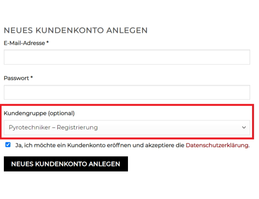Screen dimensions: 259x199
Task: Click the 'Passwort *' field label
Action: (x=18, y=78)
